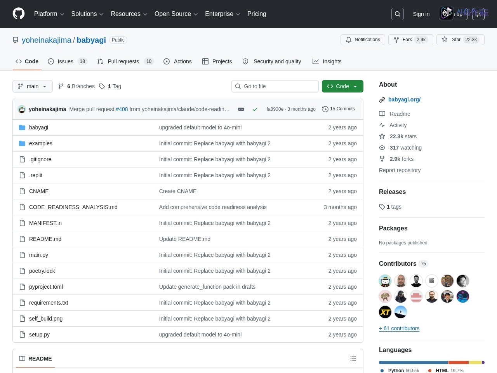Switch to the Pull requests tab
The width and height of the screenshot is (497, 373).
(125, 61)
